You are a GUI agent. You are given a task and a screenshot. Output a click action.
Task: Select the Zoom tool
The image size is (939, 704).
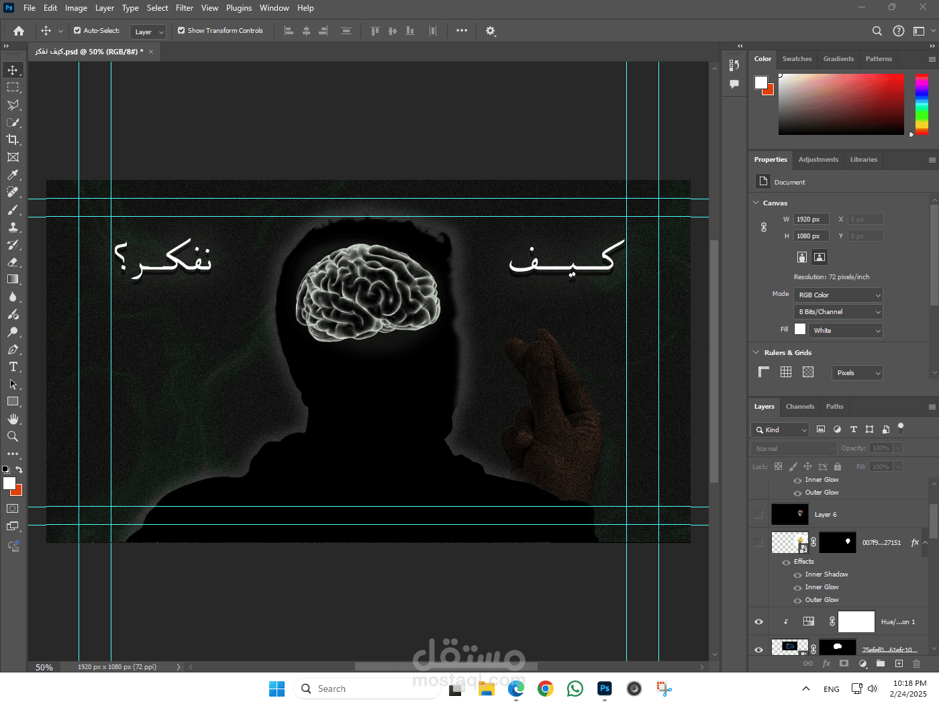tap(13, 436)
